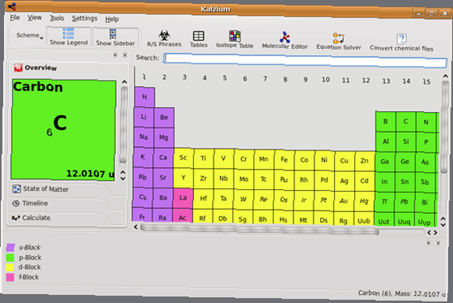Open the R/S Phrases tool
Screen dimensions: 453x303
pos(164,38)
